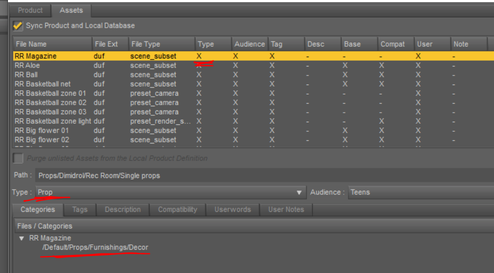Select RR Basketball zone 02 row

pyautogui.click(x=253, y=103)
